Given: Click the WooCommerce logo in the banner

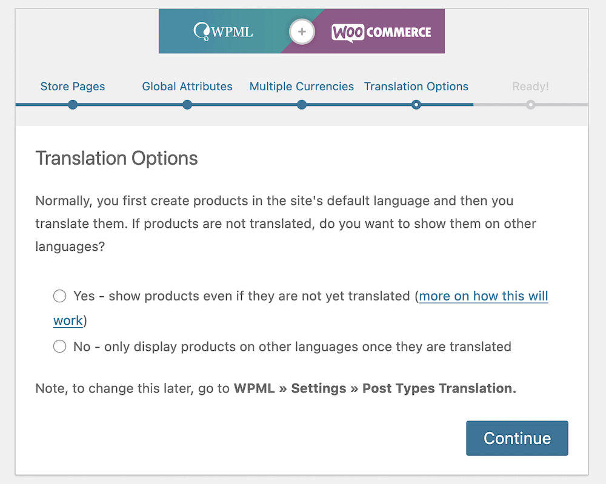Looking at the screenshot, I should (381, 31).
